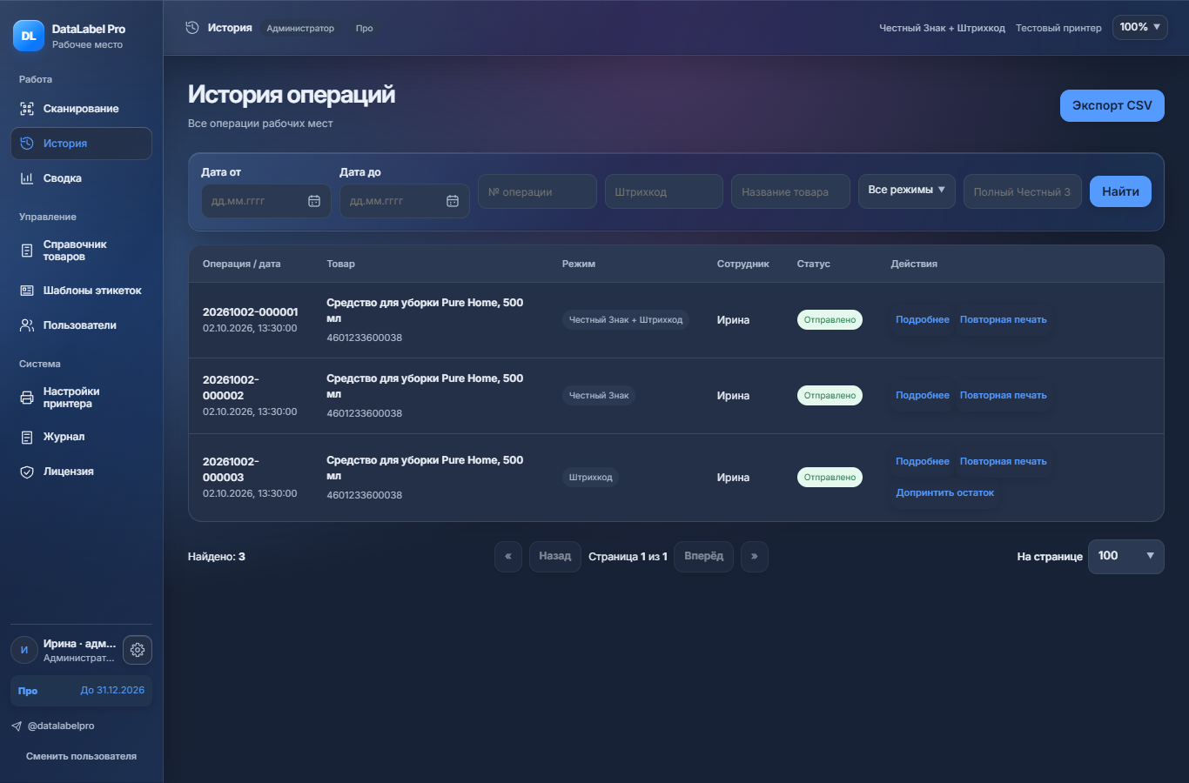The height and width of the screenshot is (783, 1189).
Task: Open Шаблоны этикеток menu item
Action: (81, 291)
